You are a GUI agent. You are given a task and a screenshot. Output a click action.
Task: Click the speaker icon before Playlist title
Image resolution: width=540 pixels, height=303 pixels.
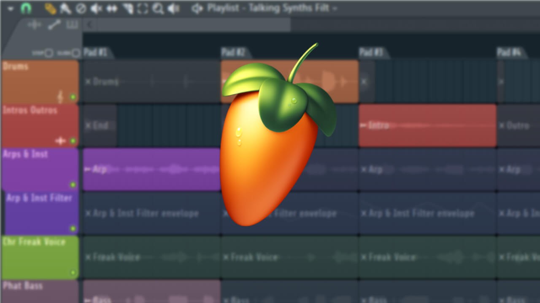click(x=197, y=8)
